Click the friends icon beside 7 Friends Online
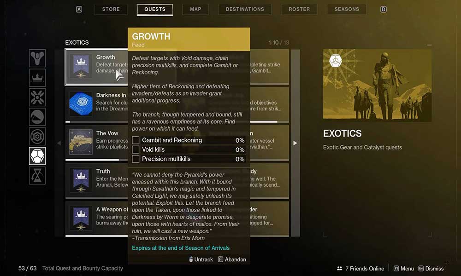 click(340, 268)
